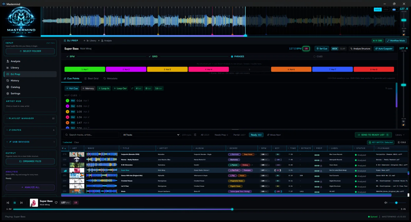Select the green Hot 1 cue pad
The height and width of the screenshot is (222, 411).
[x=85, y=69]
